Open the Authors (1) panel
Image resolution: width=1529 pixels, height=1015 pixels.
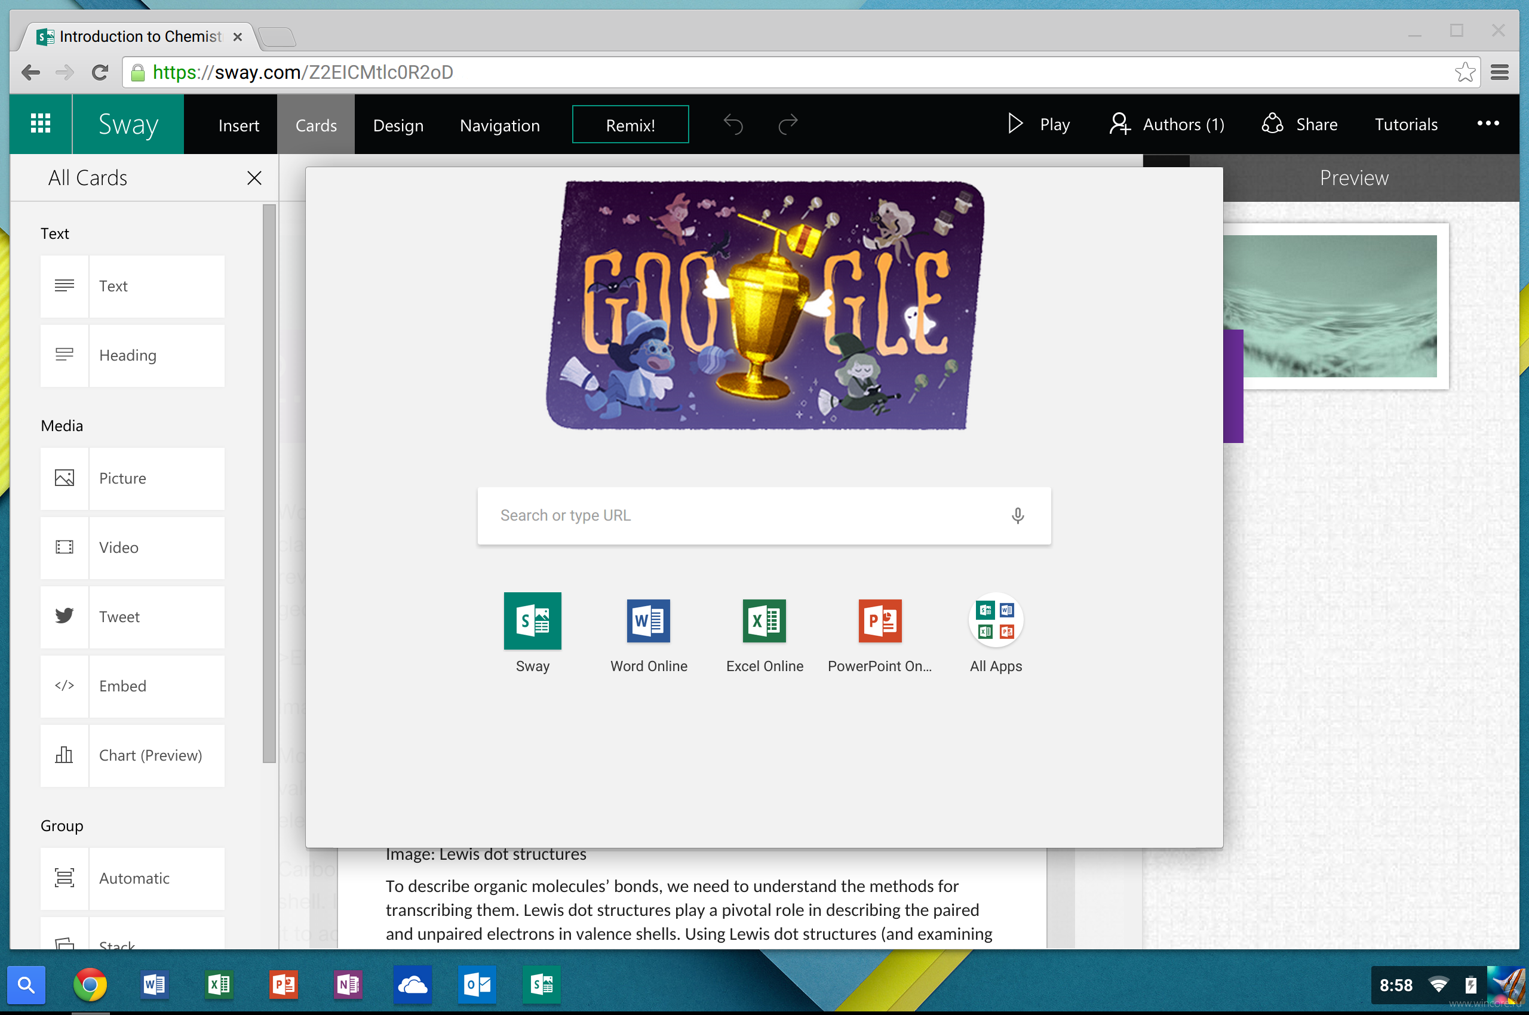[1166, 124]
